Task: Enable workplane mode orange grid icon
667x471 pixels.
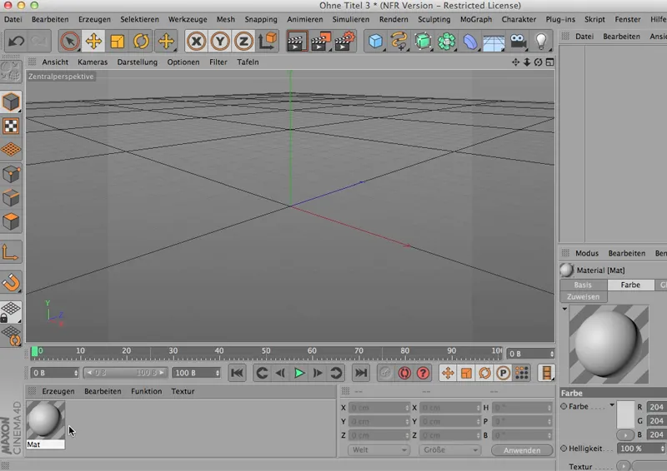Action: pyautogui.click(x=11, y=149)
